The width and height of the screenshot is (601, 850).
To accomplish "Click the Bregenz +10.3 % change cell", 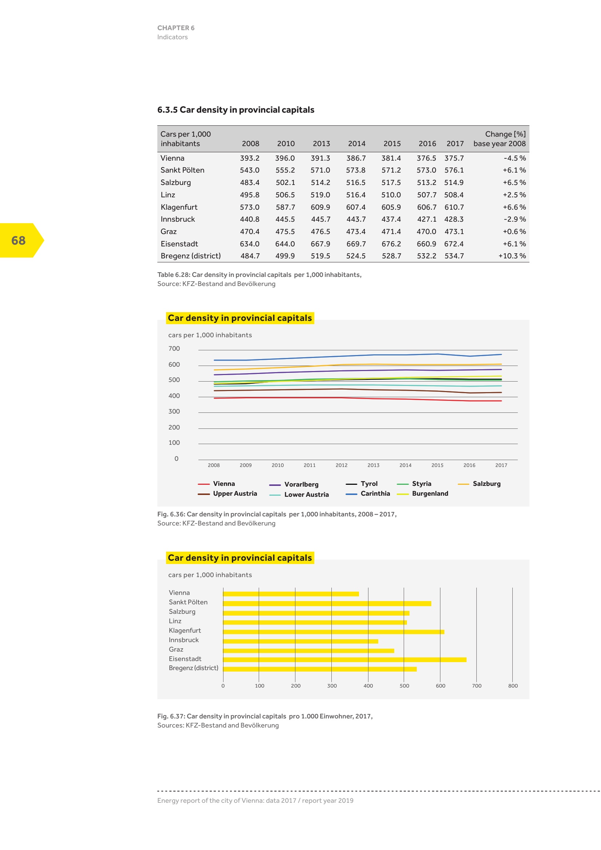I will click(512, 256).
